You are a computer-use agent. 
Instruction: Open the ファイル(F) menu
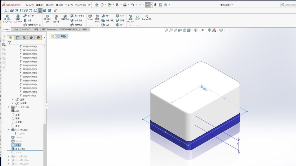tap(29, 5)
